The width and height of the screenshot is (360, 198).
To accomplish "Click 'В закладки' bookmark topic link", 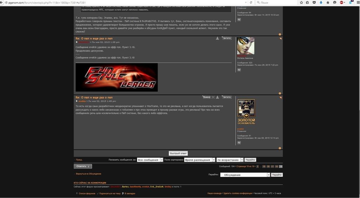I will [130, 193].
